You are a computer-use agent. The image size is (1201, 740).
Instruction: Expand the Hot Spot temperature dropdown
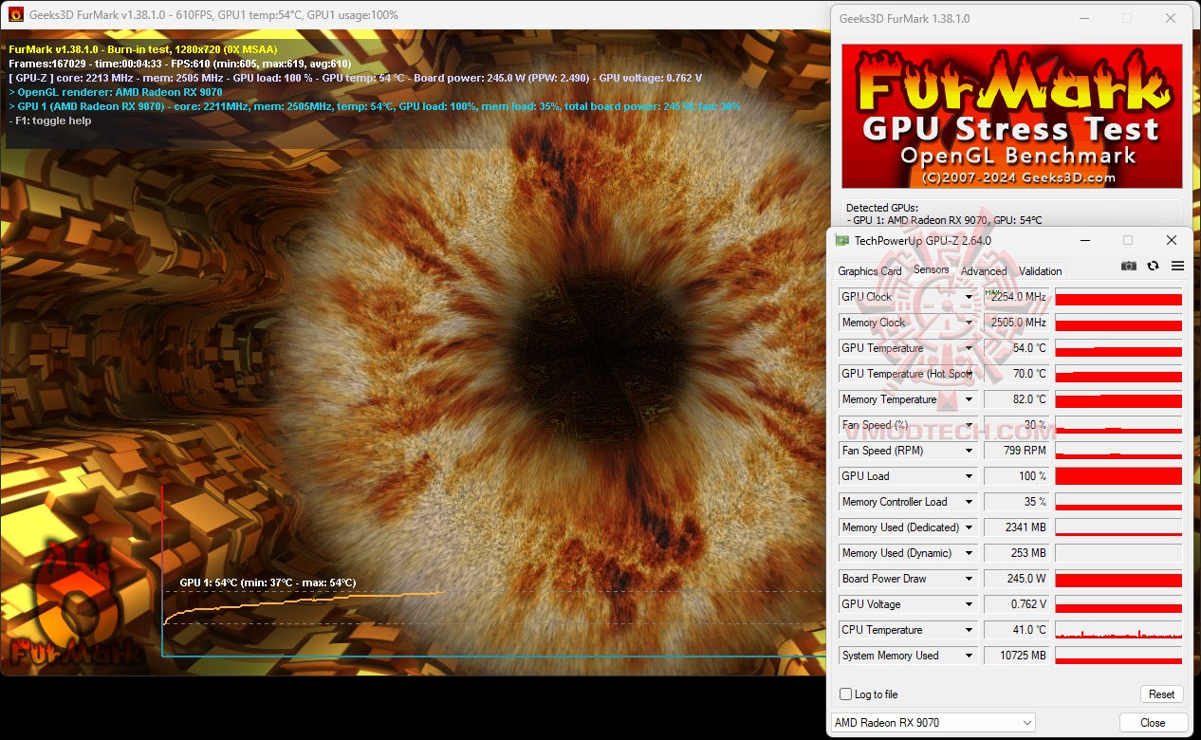969,374
